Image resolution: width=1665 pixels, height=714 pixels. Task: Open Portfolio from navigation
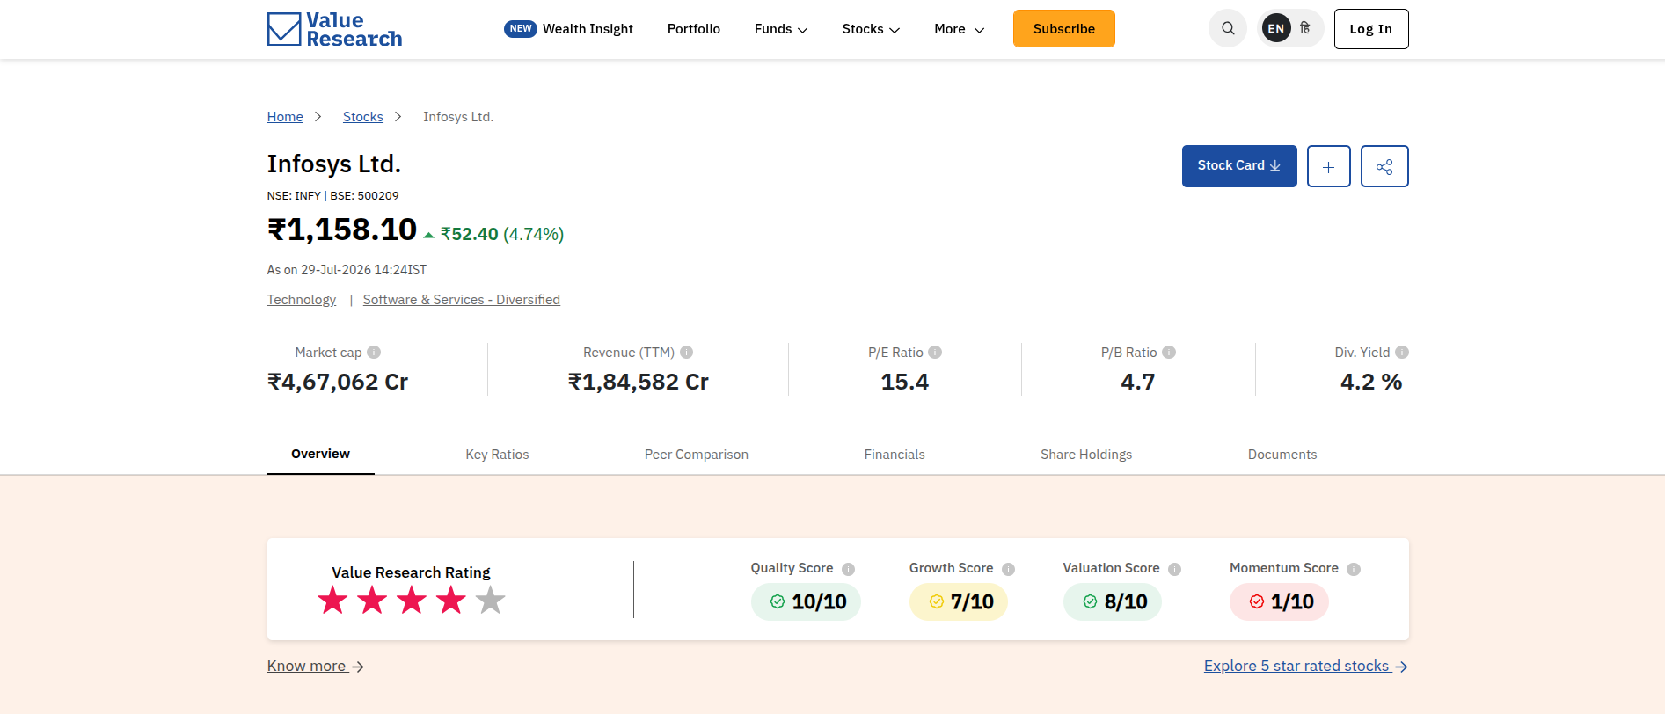pos(694,29)
